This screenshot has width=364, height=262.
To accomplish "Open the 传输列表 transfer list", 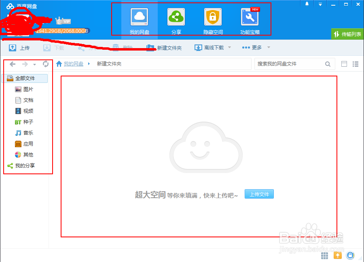I will 347,34.
